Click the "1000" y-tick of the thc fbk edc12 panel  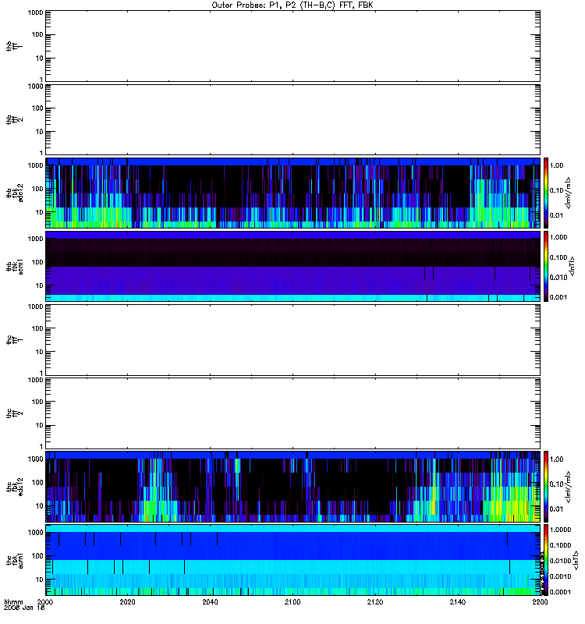point(35,459)
